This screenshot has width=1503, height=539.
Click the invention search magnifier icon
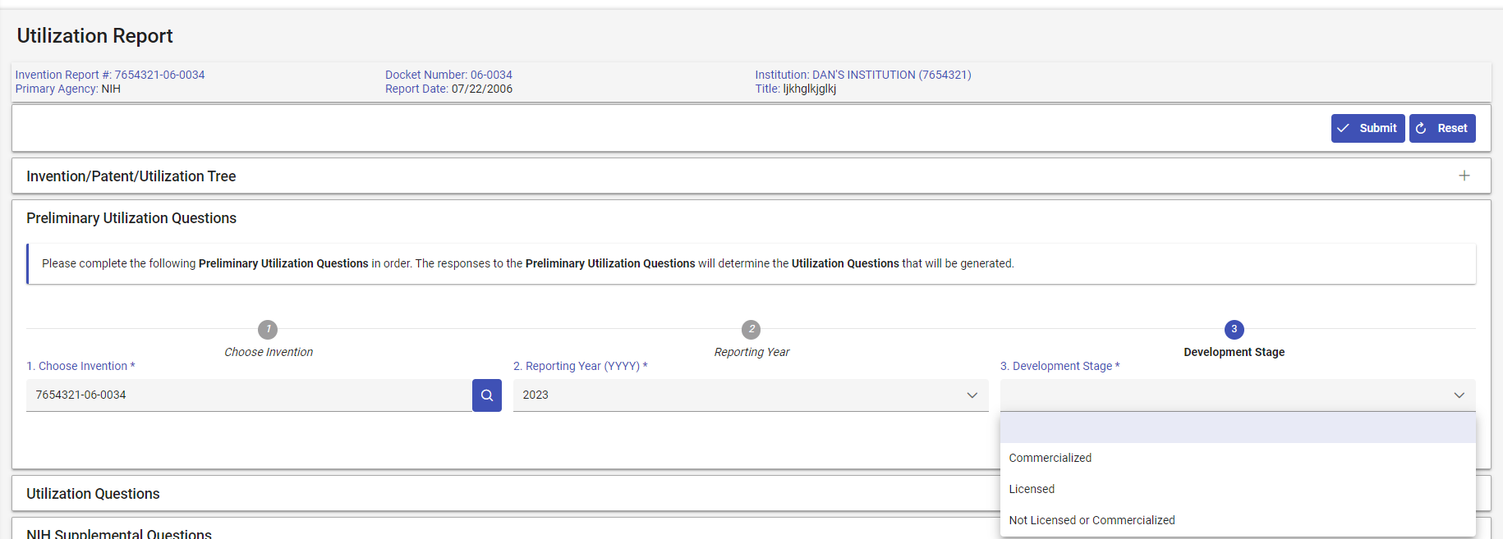pos(486,395)
